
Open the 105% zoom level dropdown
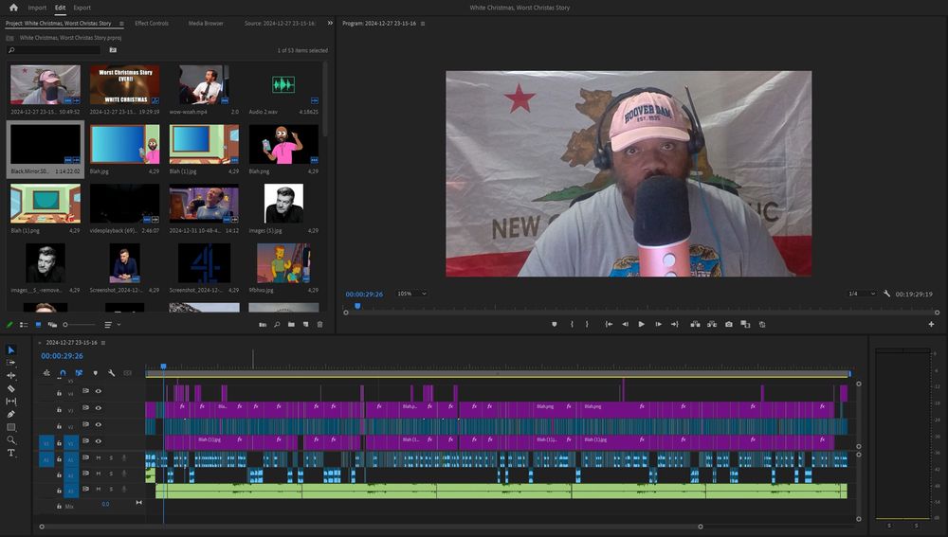click(x=410, y=294)
